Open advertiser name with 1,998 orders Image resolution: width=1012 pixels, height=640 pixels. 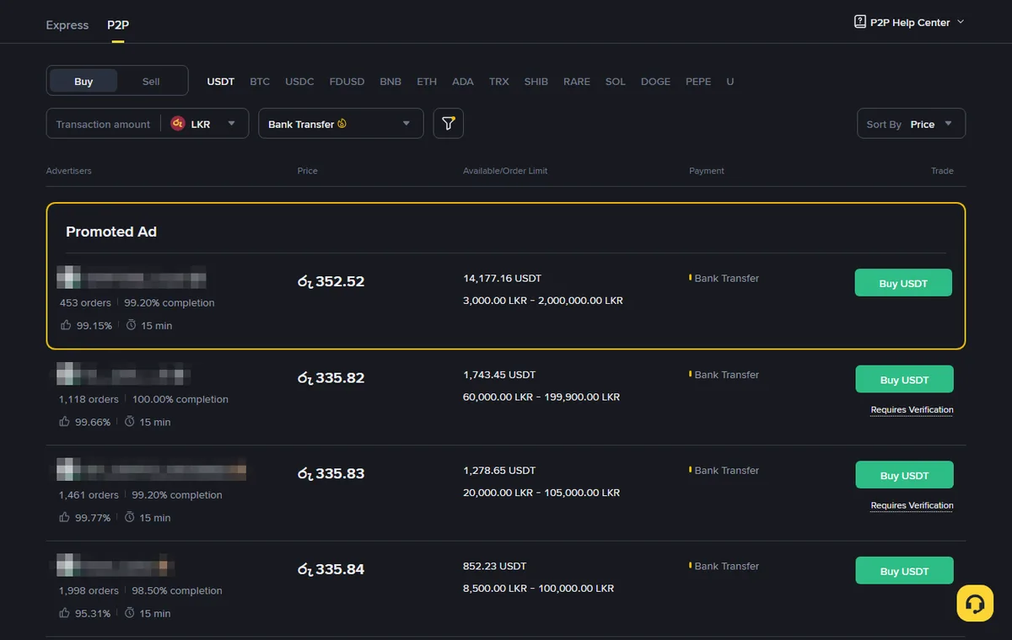click(x=116, y=565)
